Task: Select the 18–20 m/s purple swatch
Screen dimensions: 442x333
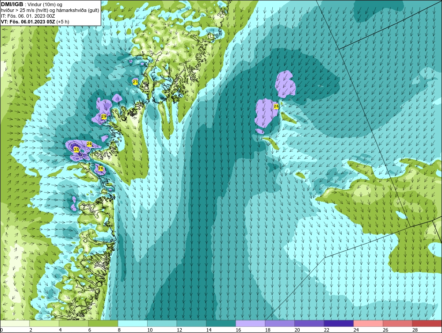Action: point(280,323)
